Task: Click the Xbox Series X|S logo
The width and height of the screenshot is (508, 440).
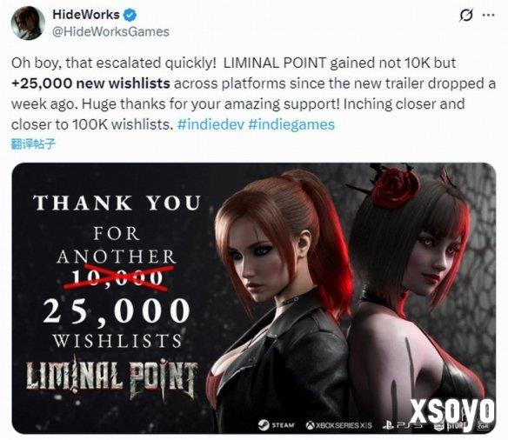Action: [x=339, y=425]
